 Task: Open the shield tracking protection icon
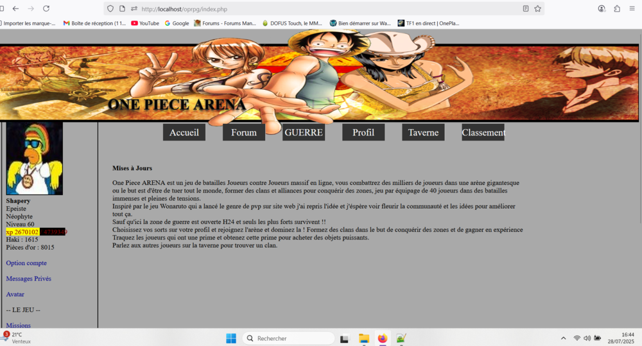110,8
